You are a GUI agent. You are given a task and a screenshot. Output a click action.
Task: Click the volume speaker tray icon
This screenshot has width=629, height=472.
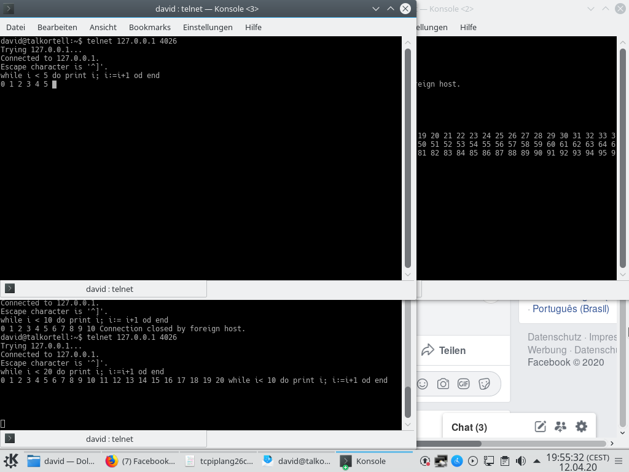(x=520, y=461)
